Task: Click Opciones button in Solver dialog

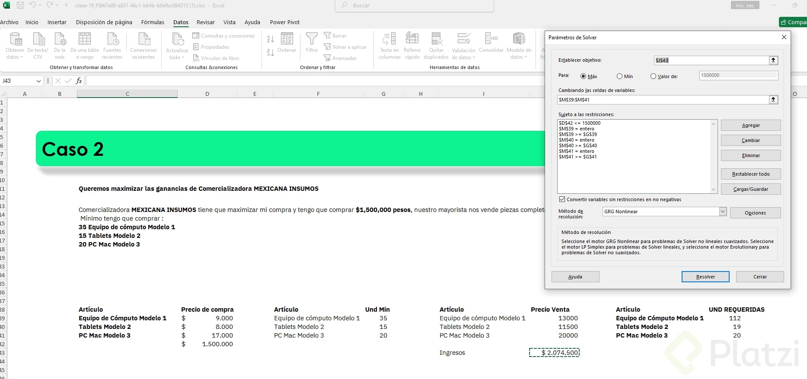Action: coord(755,213)
